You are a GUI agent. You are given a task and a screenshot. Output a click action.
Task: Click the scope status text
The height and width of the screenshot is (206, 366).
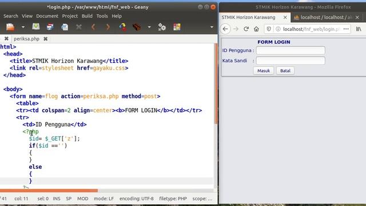pyautogui.click(x=202, y=199)
